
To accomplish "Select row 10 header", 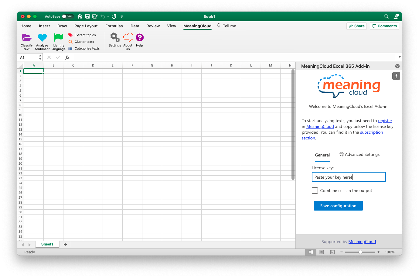I will [20, 115].
